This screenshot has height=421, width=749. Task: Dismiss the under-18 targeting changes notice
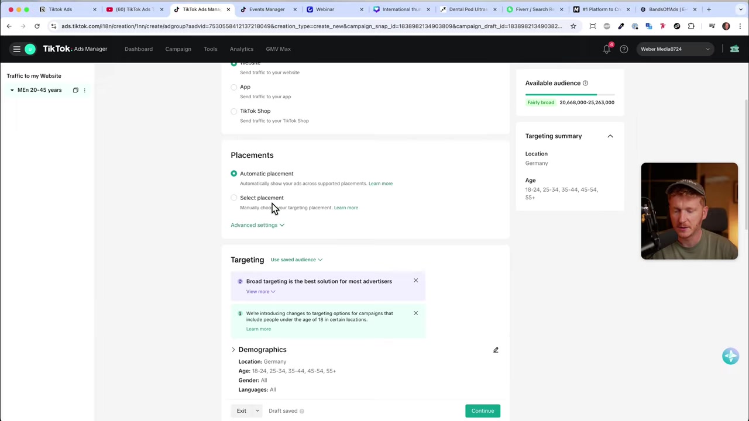[x=416, y=313]
